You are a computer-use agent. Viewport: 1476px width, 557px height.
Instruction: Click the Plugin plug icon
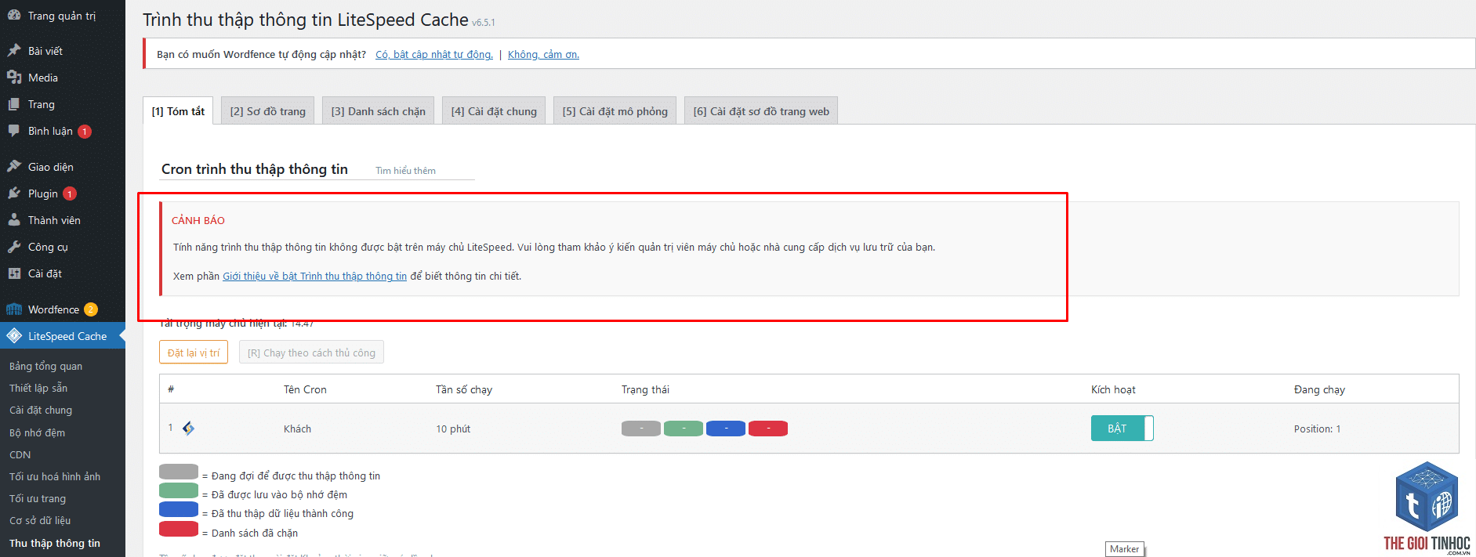[14, 193]
